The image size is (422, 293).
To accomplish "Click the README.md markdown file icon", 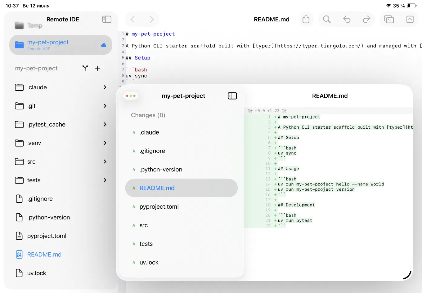I will pos(19,255).
